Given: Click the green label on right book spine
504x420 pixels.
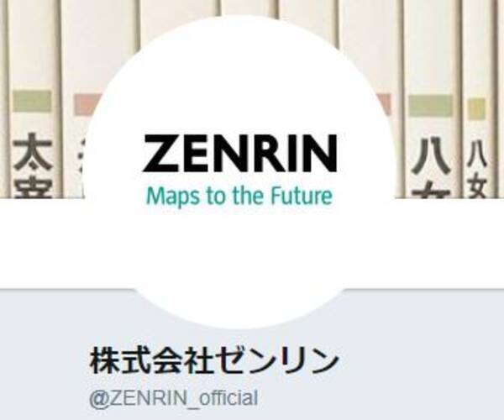Looking at the screenshot, I should pos(431,106).
